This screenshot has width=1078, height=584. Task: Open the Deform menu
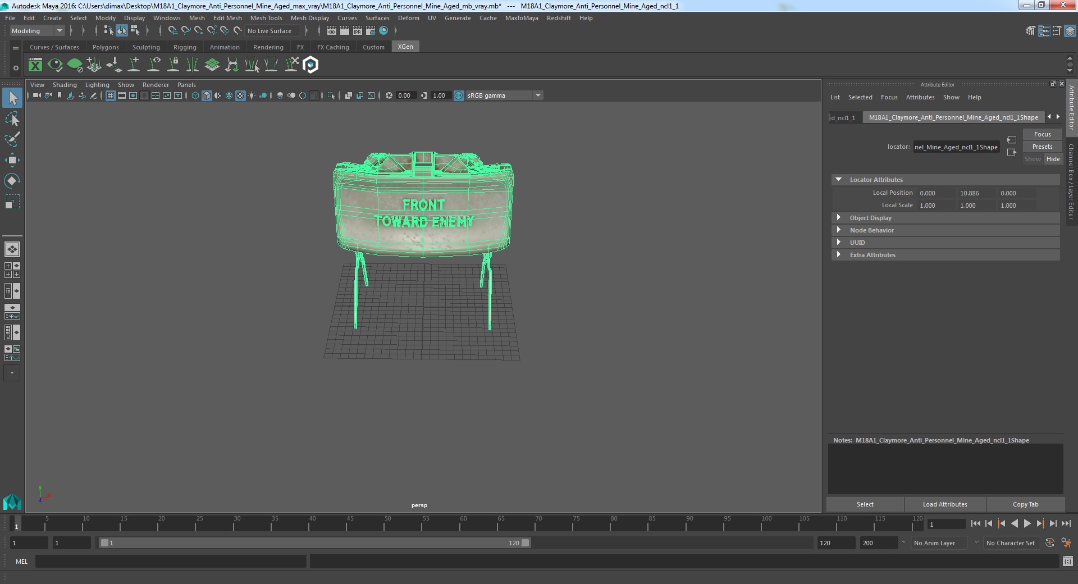tap(409, 18)
